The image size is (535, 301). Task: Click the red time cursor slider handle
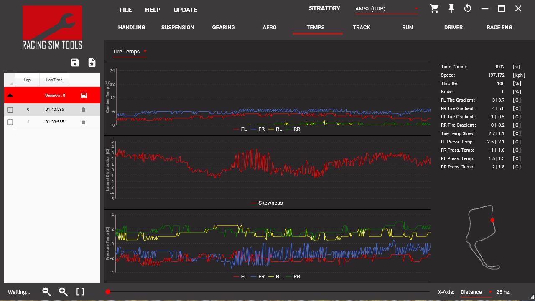pyautogui.click(x=108, y=292)
